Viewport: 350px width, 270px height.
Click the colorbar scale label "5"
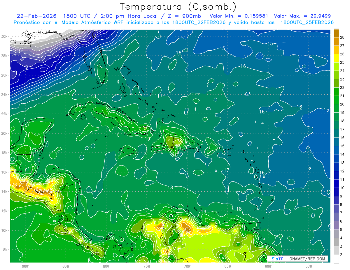[x=341, y=230]
